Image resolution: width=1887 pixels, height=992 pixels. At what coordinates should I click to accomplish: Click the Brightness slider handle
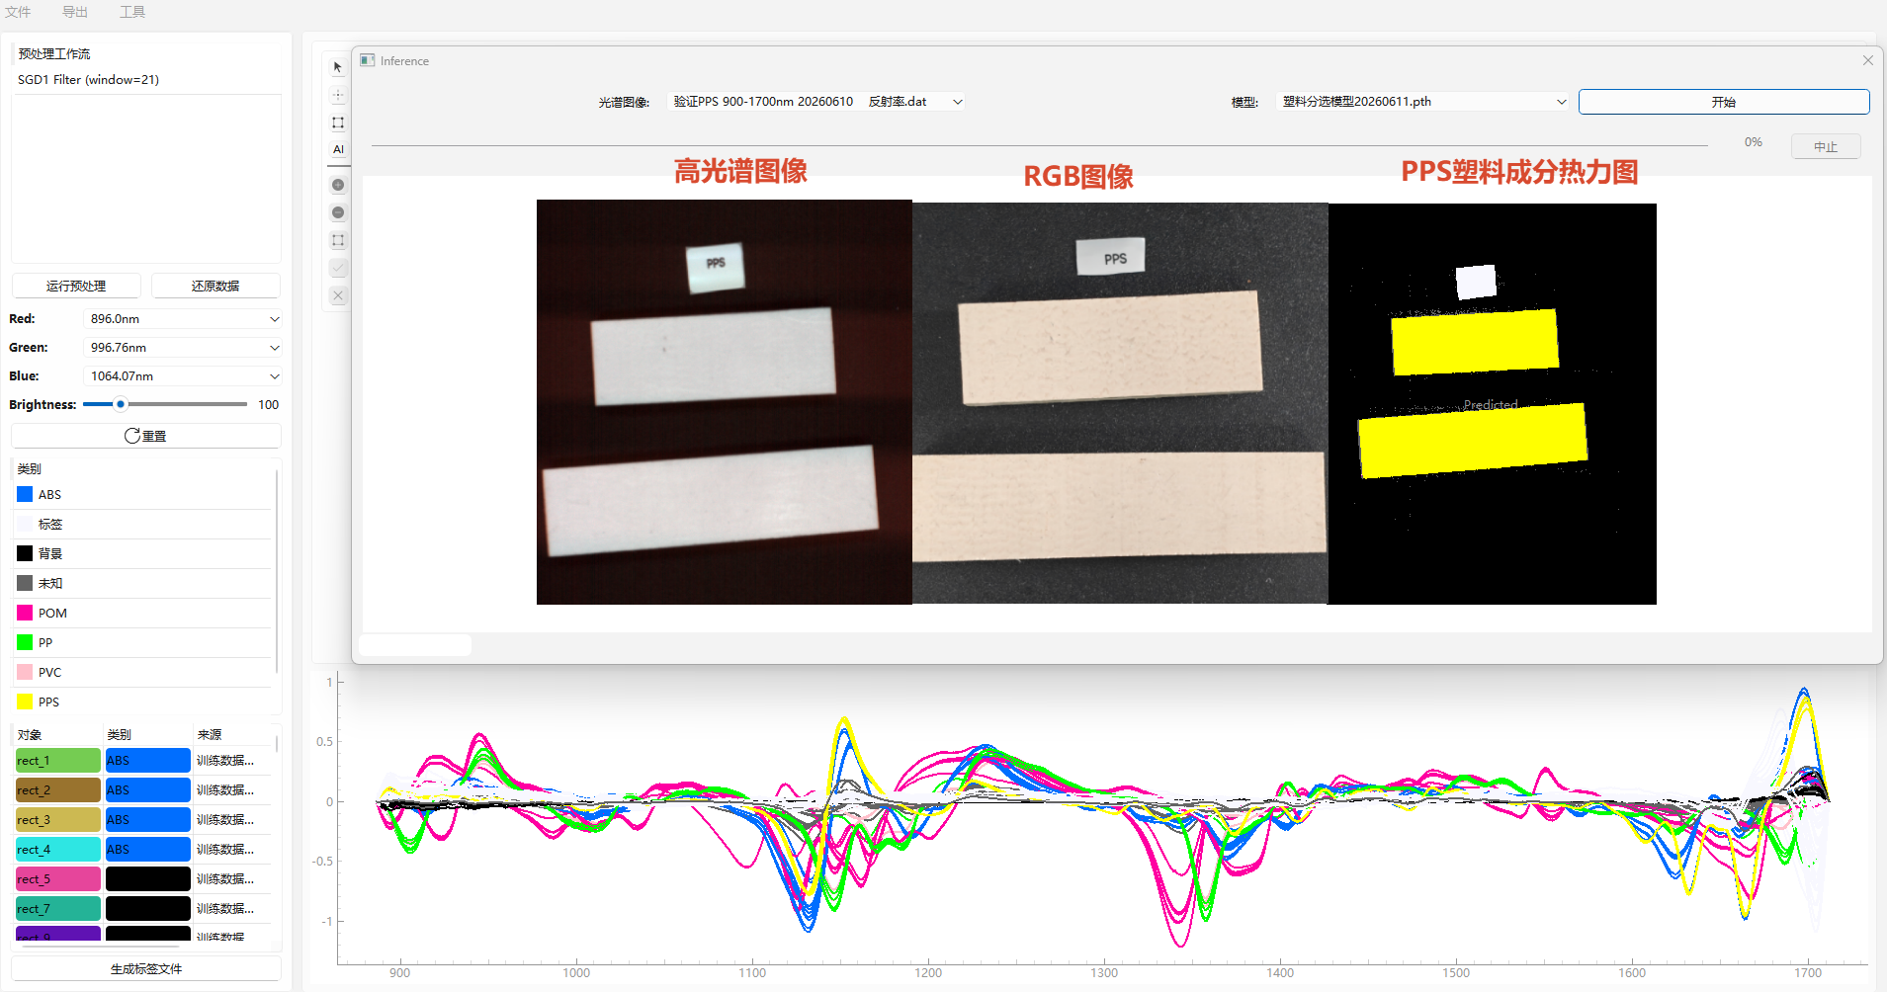pyautogui.click(x=121, y=404)
